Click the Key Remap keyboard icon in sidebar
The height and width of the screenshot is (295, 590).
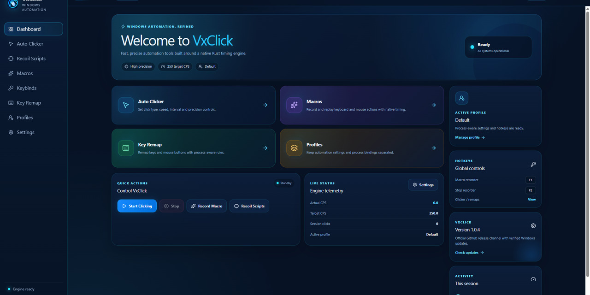[11, 103]
